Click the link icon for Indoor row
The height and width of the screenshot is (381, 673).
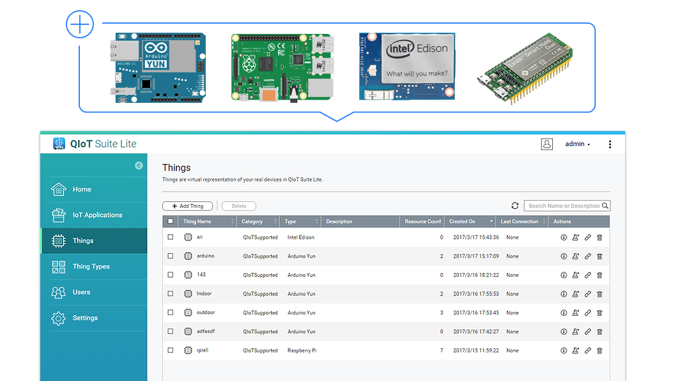tap(587, 294)
